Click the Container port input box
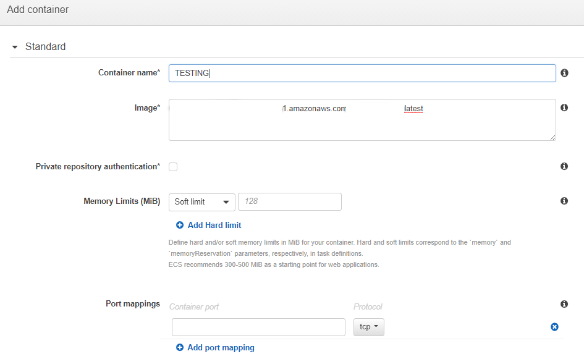This screenshot has height=359, width=584. [258, 327]
